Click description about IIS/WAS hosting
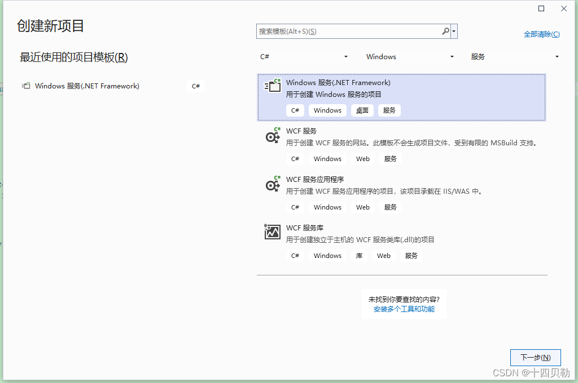578x383 pixels. (384, 191)
